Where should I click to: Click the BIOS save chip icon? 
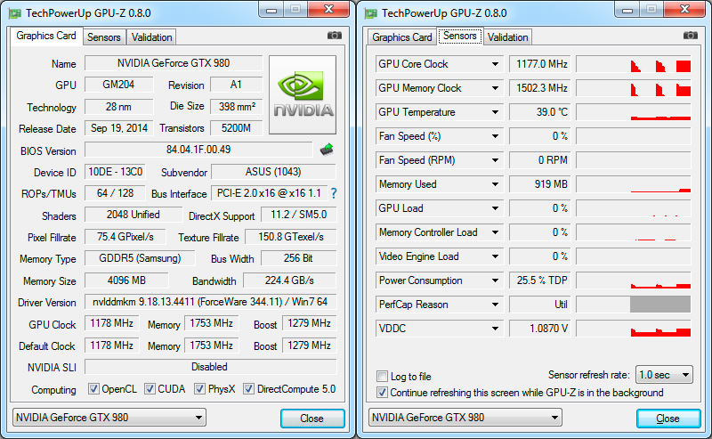327,149
